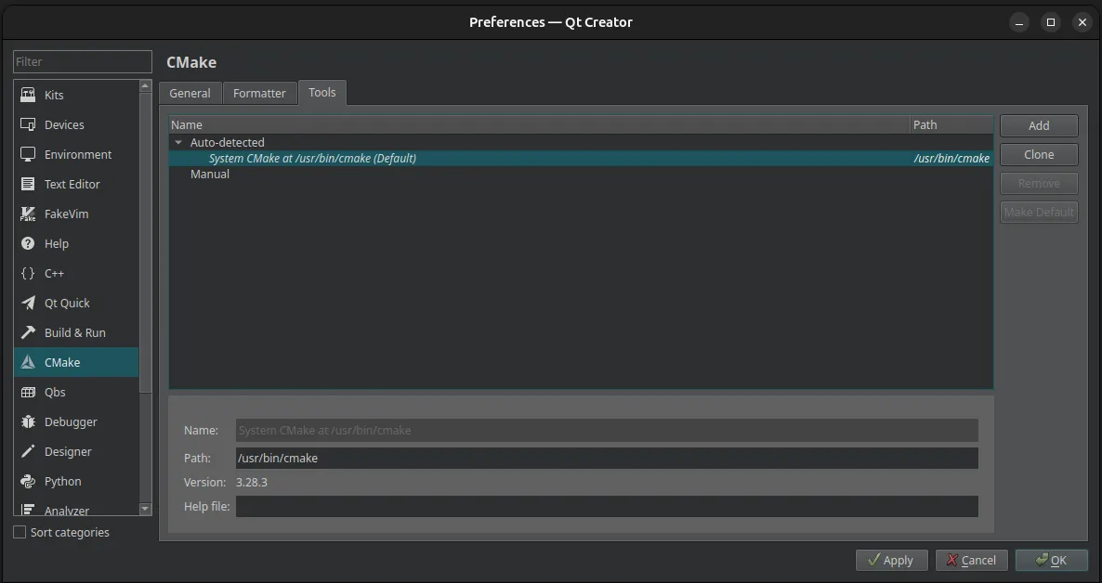
Task: Switch to the Formatter tab
Action: (260, 92)
